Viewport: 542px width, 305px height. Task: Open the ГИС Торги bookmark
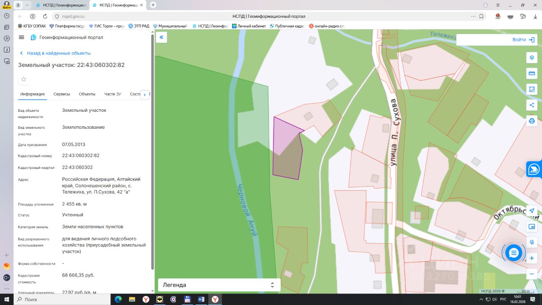tap(107, 26)
